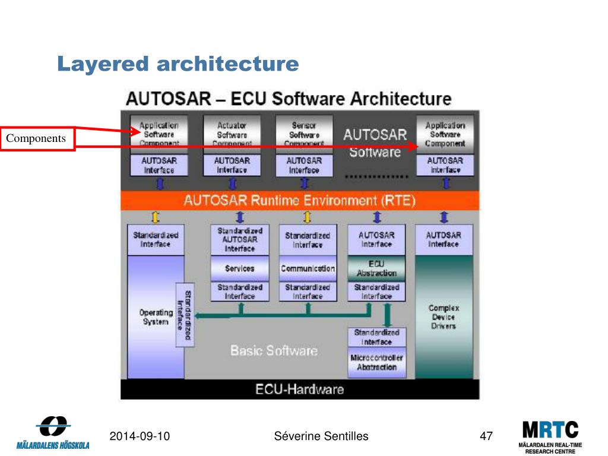Click the blue arrow below Sensor's AUTOSAR Interface

[305, 183]
